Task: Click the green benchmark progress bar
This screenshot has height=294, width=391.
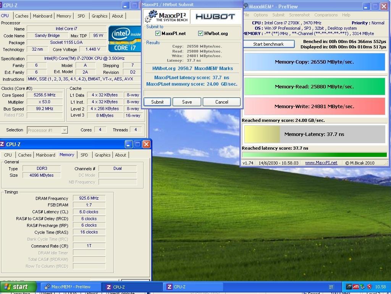Action: pyautogui.click(x=315, y=155)
